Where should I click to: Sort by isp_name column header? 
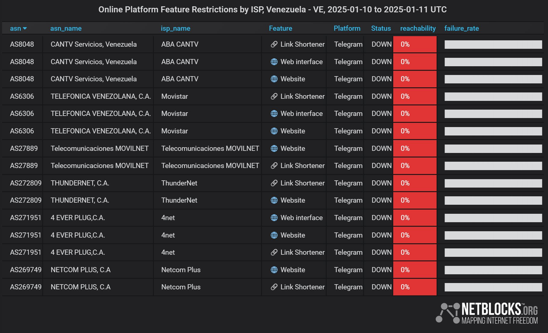(x=176, y=28)
